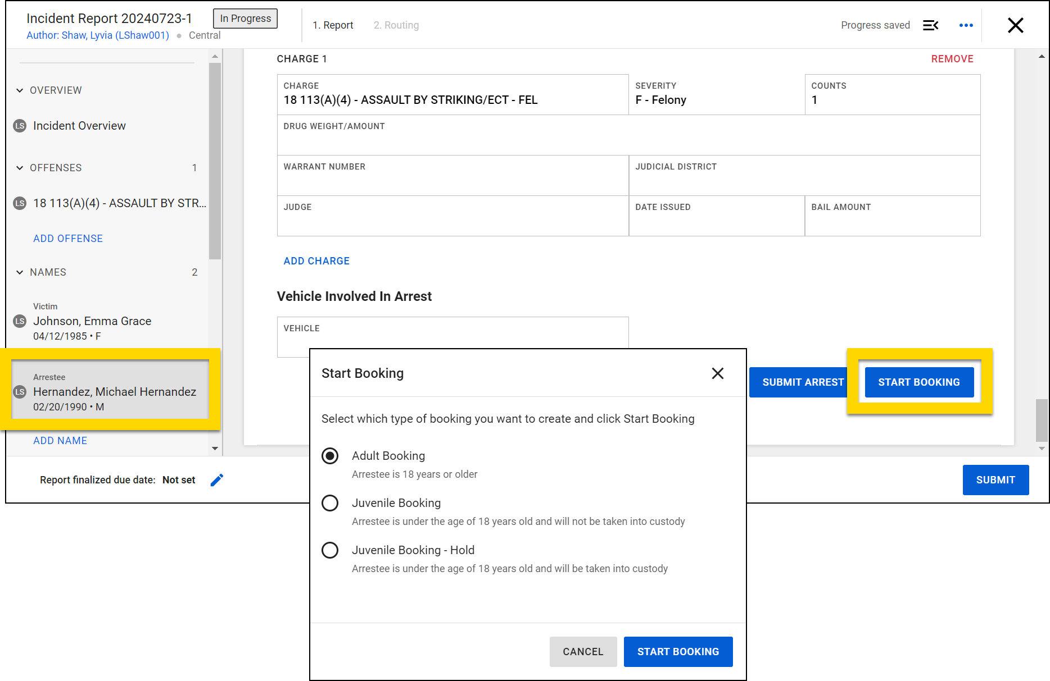This screenshot has height=681, width=1050.
Task: Click the LS avatar beside arrestee Hernandez
Action: [20, 392]
